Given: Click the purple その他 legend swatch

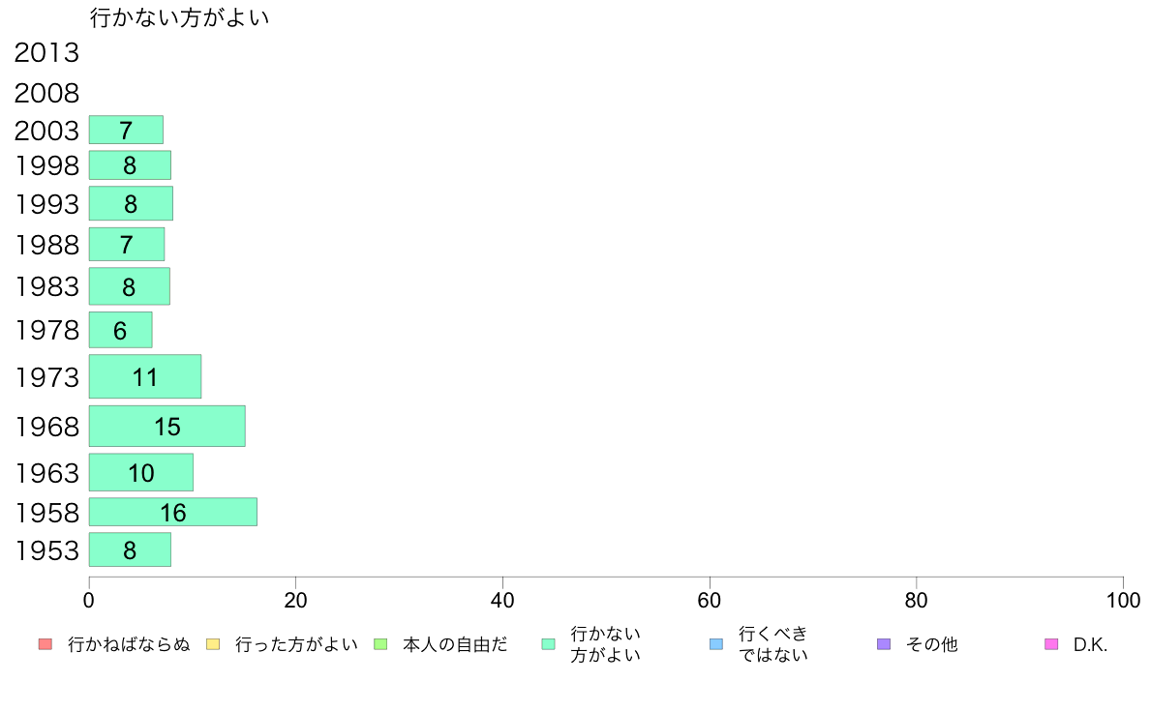Looking at the screenshot, I should tap(884, 644).
